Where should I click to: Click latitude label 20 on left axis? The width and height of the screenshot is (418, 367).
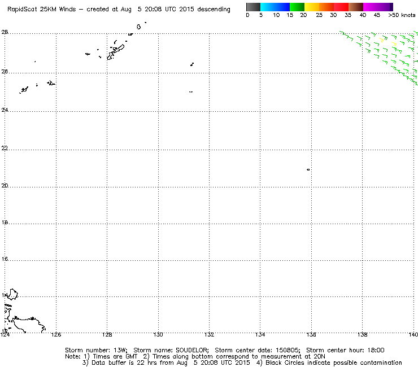(5, 186)
